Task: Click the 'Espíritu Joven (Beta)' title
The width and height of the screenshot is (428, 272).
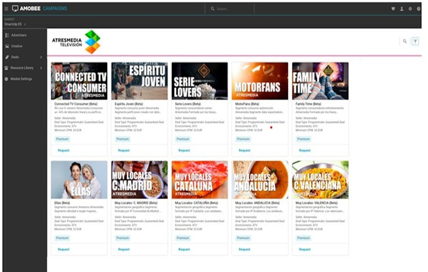Action: pyautogui.click(x=129, y=104)
